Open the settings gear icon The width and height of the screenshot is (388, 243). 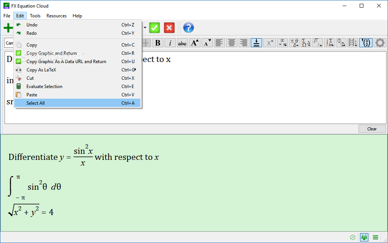[380, 43]
